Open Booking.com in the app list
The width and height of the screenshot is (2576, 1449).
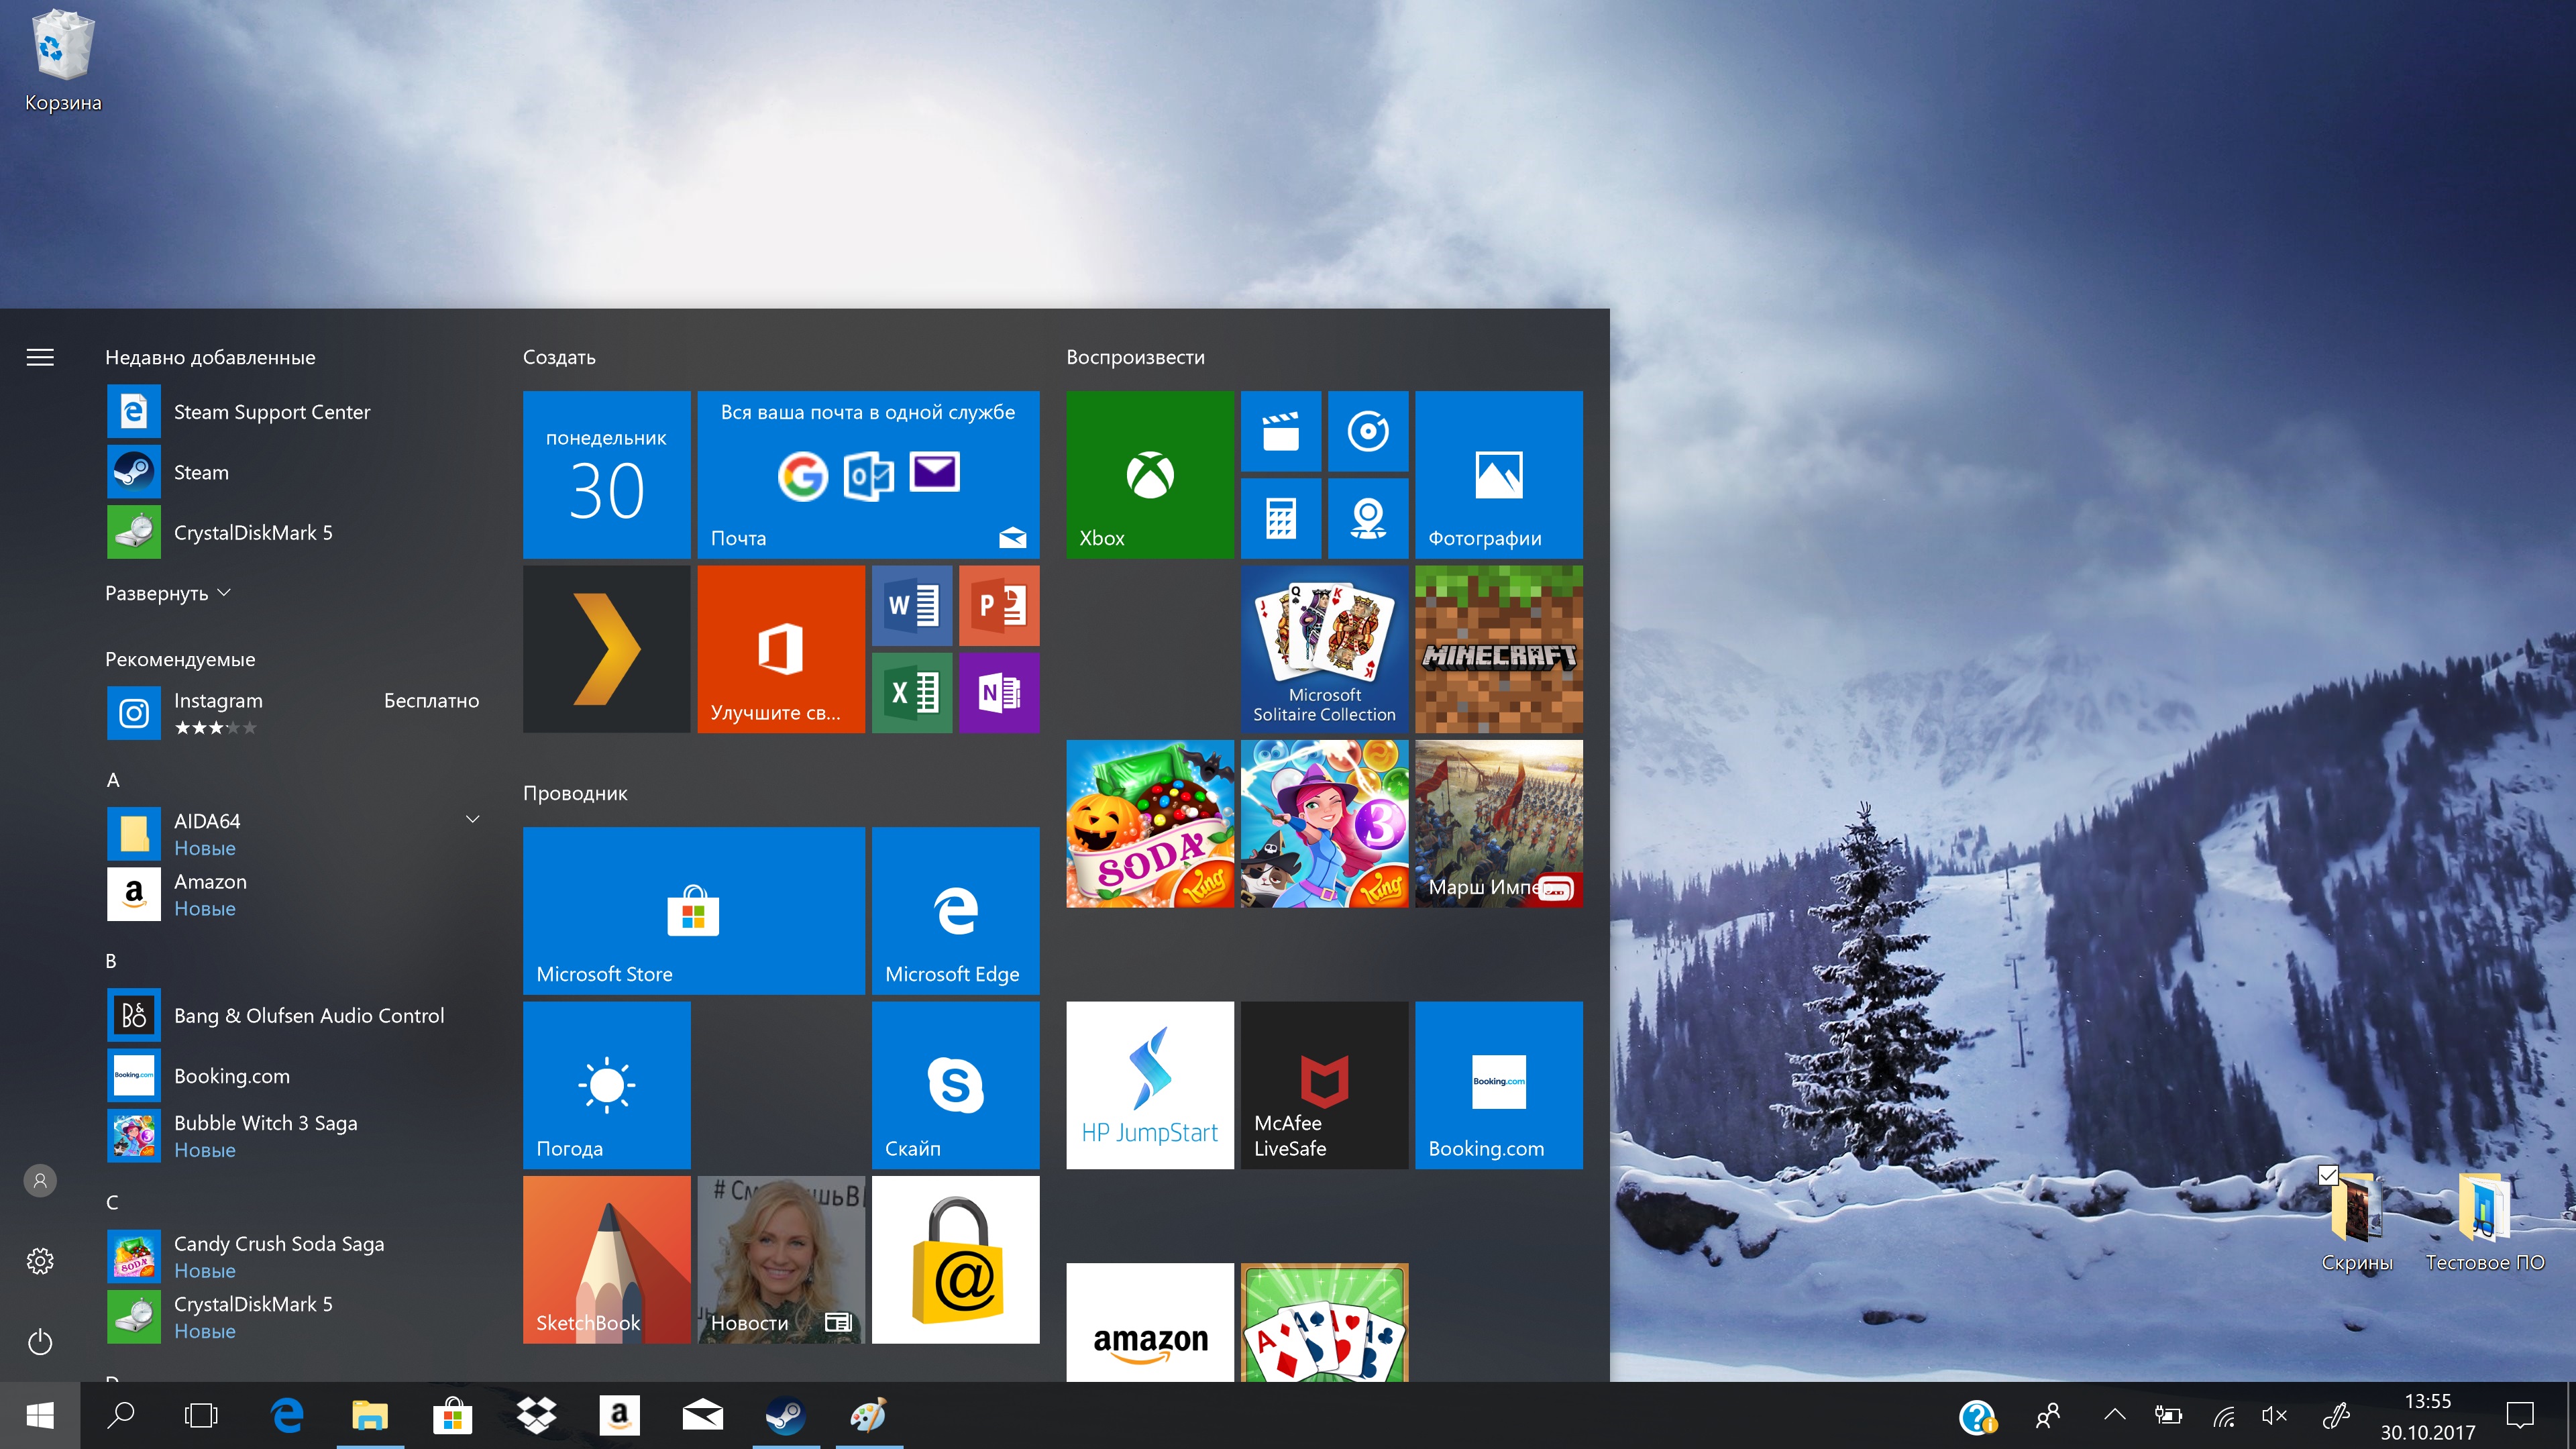(294, 1076)
